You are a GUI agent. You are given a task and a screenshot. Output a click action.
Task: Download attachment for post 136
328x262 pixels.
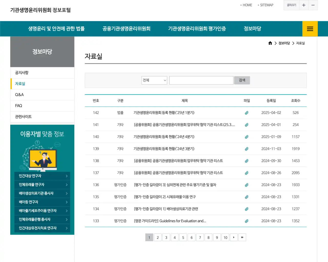[247, 185]
